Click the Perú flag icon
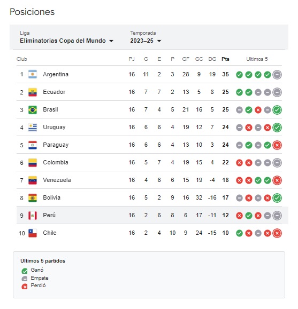Image resolution: width=298 pixels, height=309 pixels. pos(33,216)
